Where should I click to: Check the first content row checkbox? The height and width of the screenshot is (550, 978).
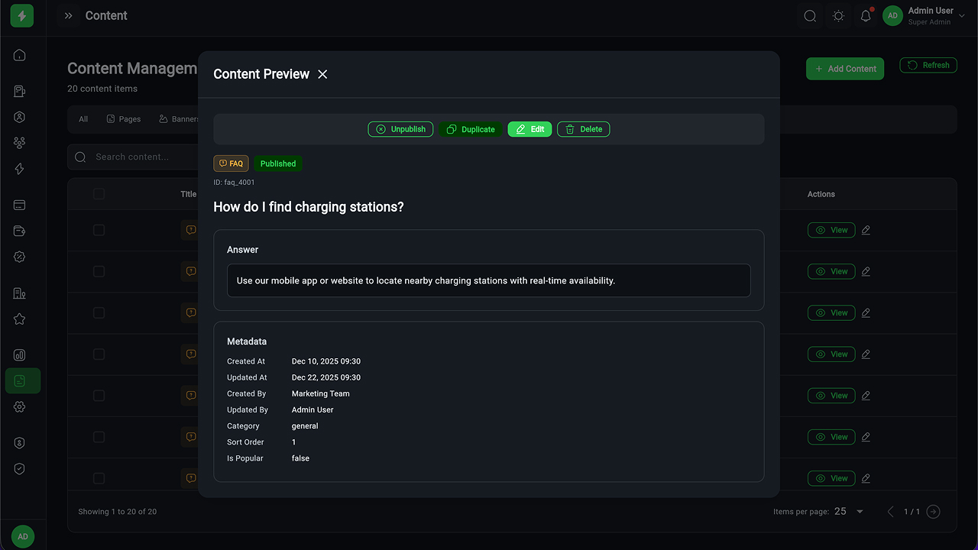click(x=99, y=230)
